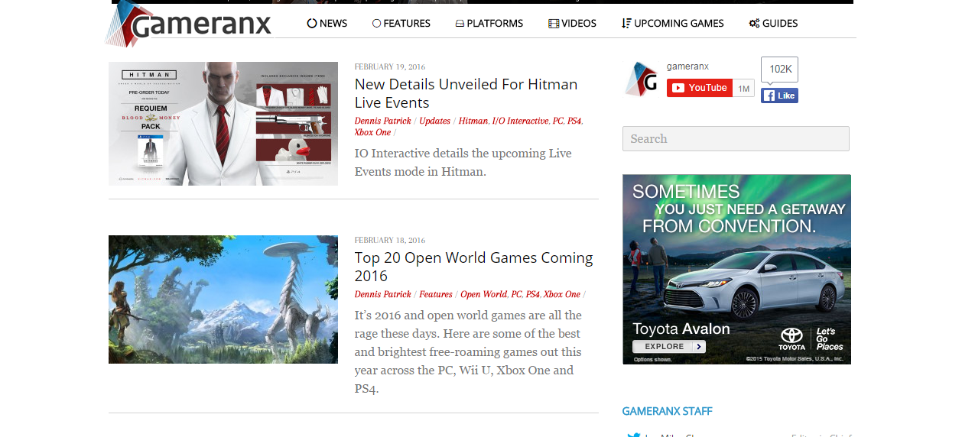Click the Search input field
962x437 pixels.
click(735, 138)
